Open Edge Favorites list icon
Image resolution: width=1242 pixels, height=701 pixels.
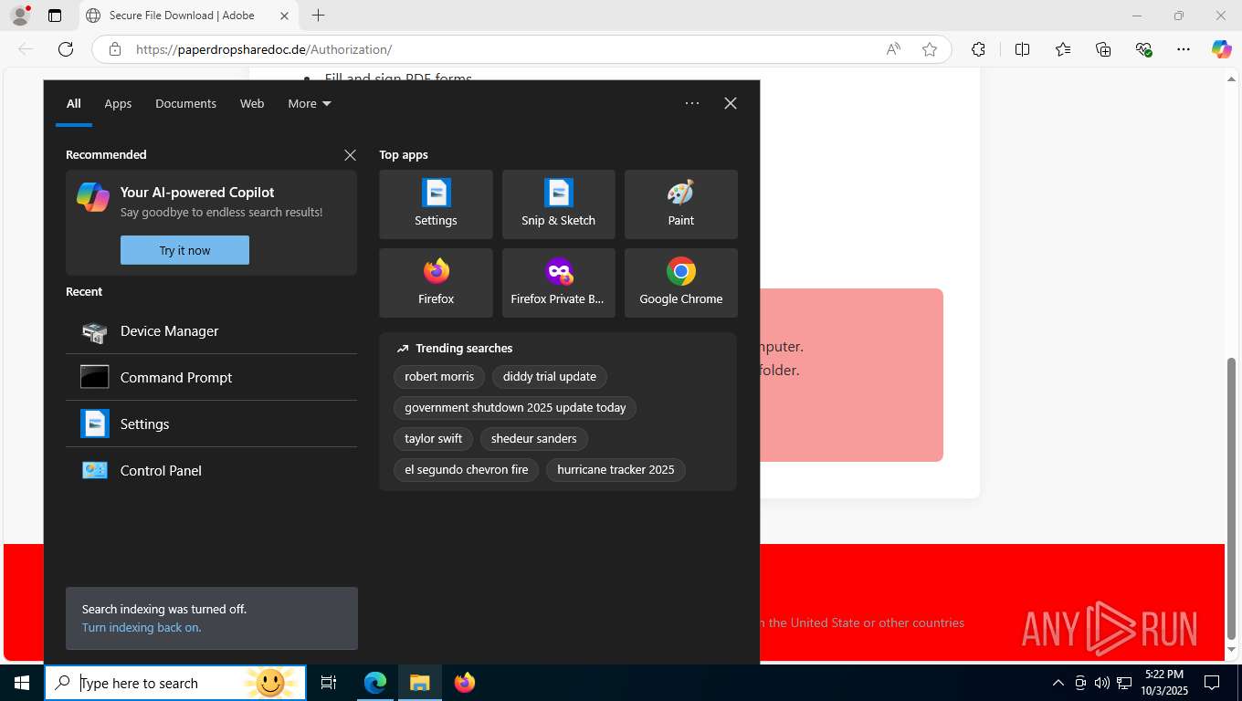pos(1063,49)
